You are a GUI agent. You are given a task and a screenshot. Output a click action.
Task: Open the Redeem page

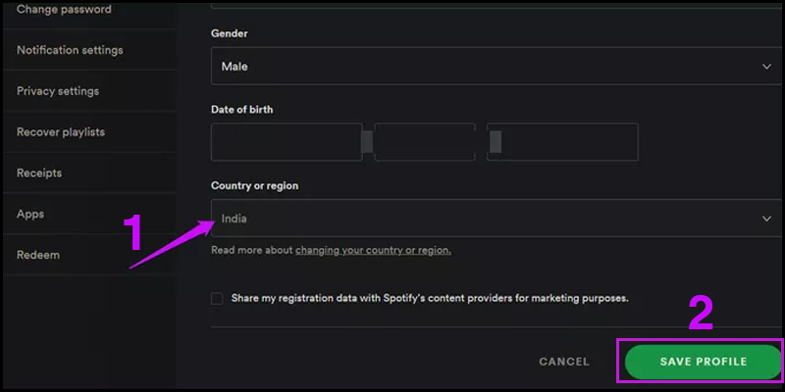tap(38, 255)
